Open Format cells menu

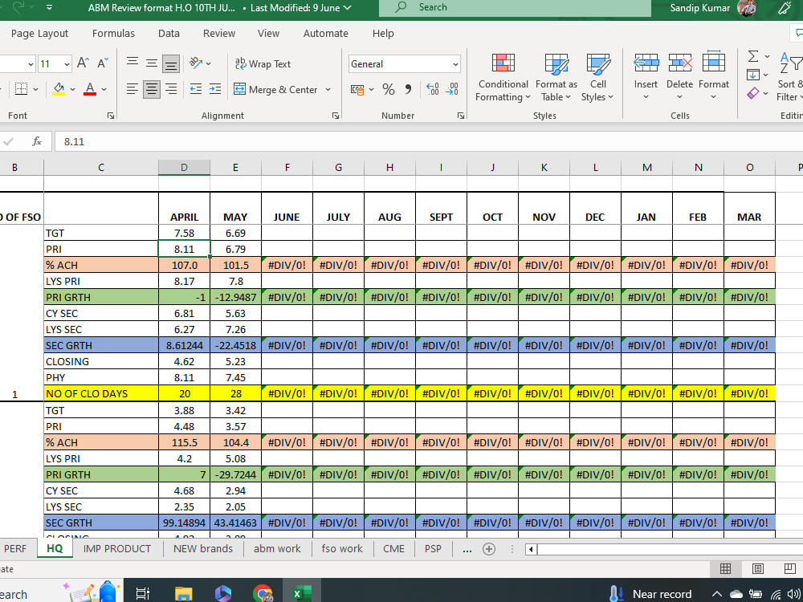point(713,75)
